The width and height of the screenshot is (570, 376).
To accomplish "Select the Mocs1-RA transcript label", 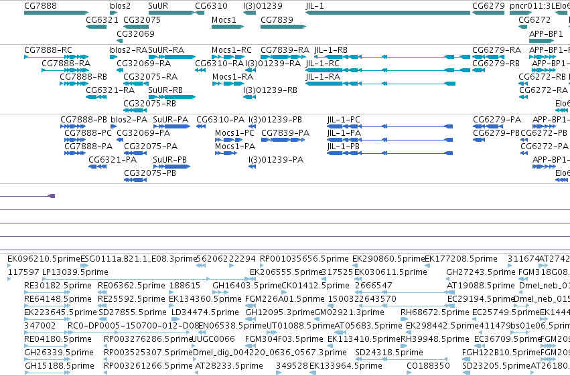I will (232, 76).
